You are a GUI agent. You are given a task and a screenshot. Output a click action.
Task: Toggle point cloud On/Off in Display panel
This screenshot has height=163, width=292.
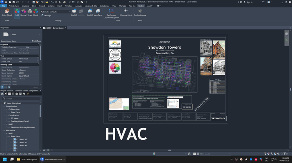point(74,12)
